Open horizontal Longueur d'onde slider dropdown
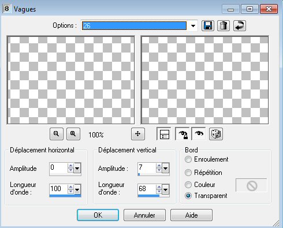This screenshot has width=283, height=228. tap(77, 190)
